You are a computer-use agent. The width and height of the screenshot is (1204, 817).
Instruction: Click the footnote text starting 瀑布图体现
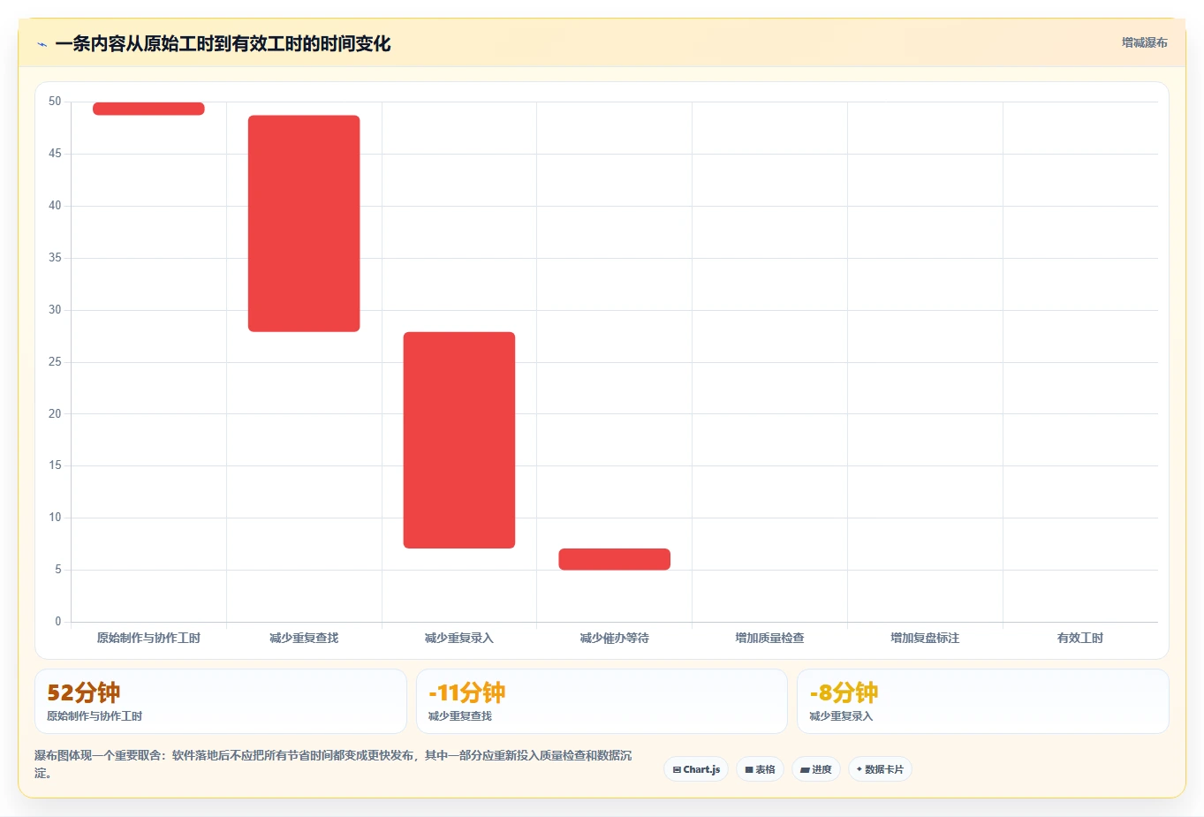point(333,764)
